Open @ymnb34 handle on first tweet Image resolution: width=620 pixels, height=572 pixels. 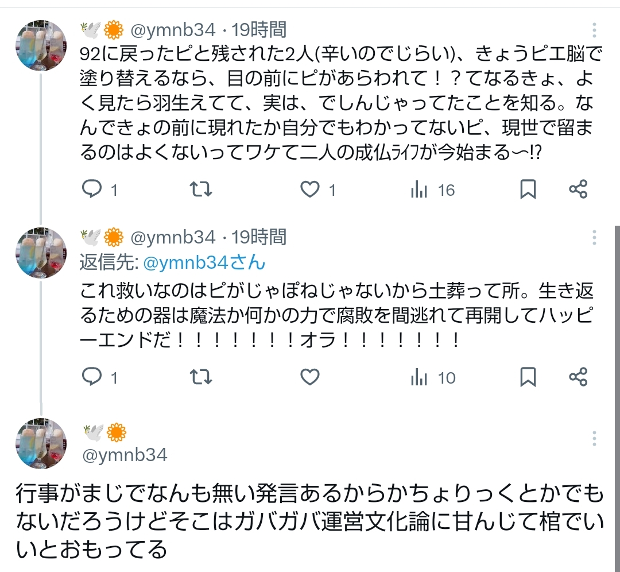pyautogui.click(x=173, y=30)
